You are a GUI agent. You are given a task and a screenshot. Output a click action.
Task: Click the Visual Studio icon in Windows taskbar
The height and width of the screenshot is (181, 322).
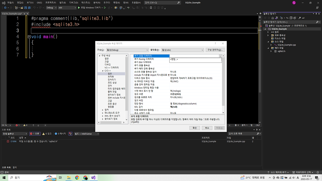(x=94, y=177)
